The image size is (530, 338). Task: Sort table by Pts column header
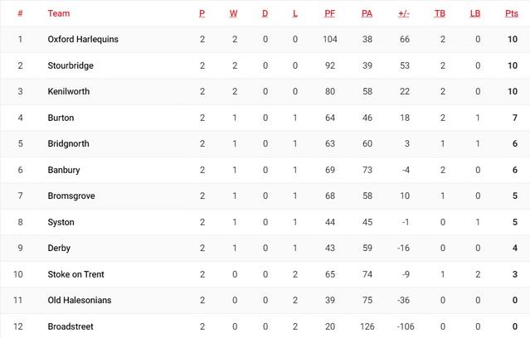click(512, 13)
